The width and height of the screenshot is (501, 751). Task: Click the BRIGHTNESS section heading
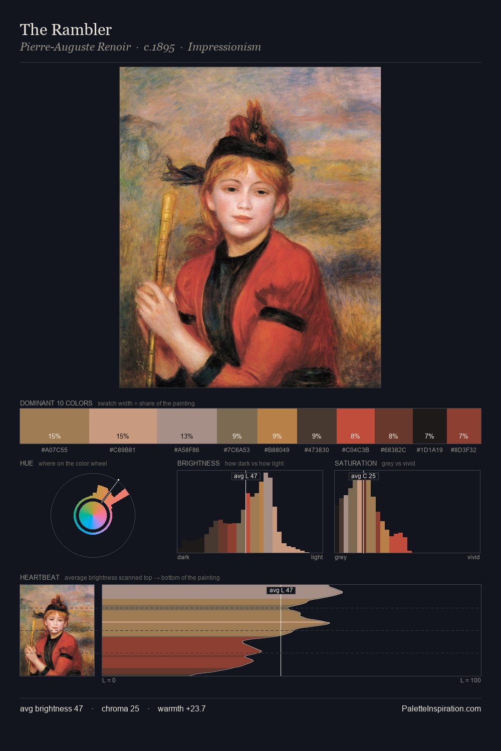[x=198, y=463]
